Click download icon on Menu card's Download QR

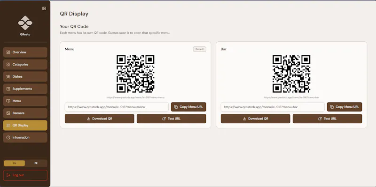point(88,119)
